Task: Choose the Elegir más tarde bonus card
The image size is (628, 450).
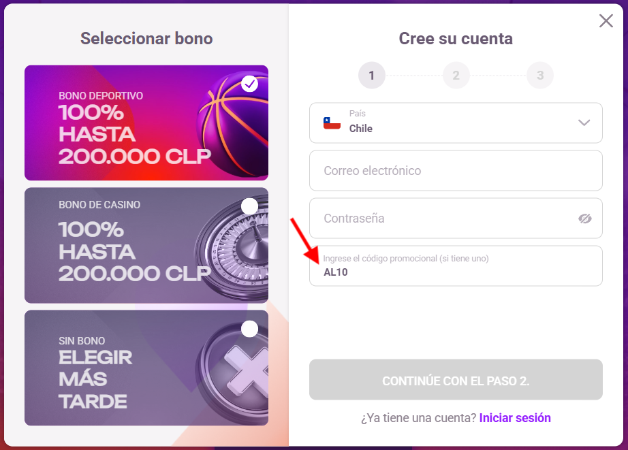Action: [x=146, y=368]
